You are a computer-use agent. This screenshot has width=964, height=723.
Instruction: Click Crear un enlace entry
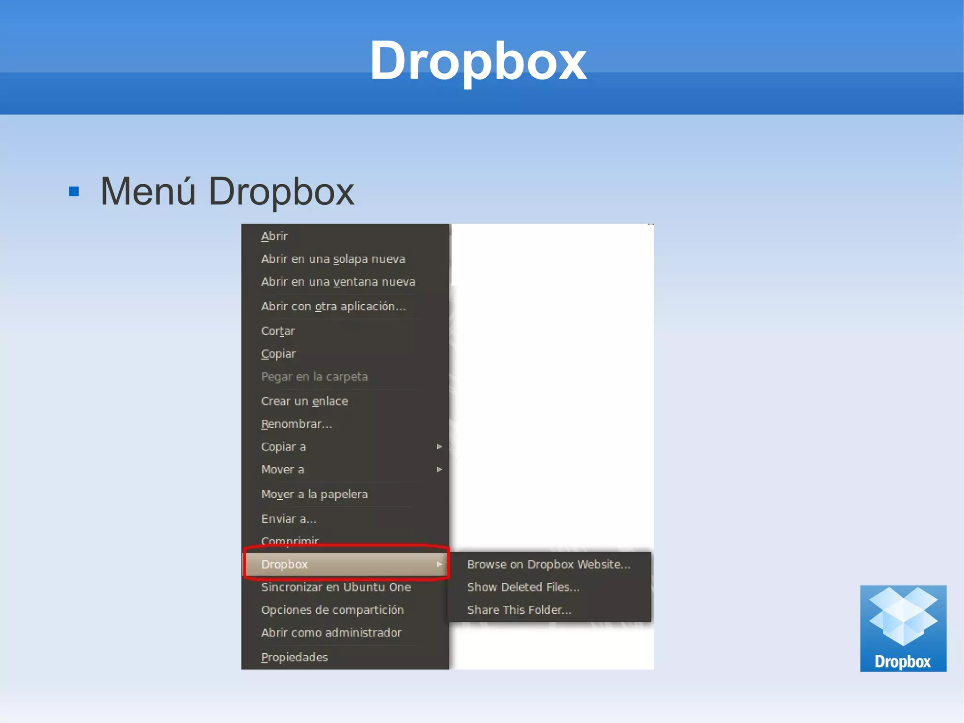pyautogui.click(x=345, y=401)
